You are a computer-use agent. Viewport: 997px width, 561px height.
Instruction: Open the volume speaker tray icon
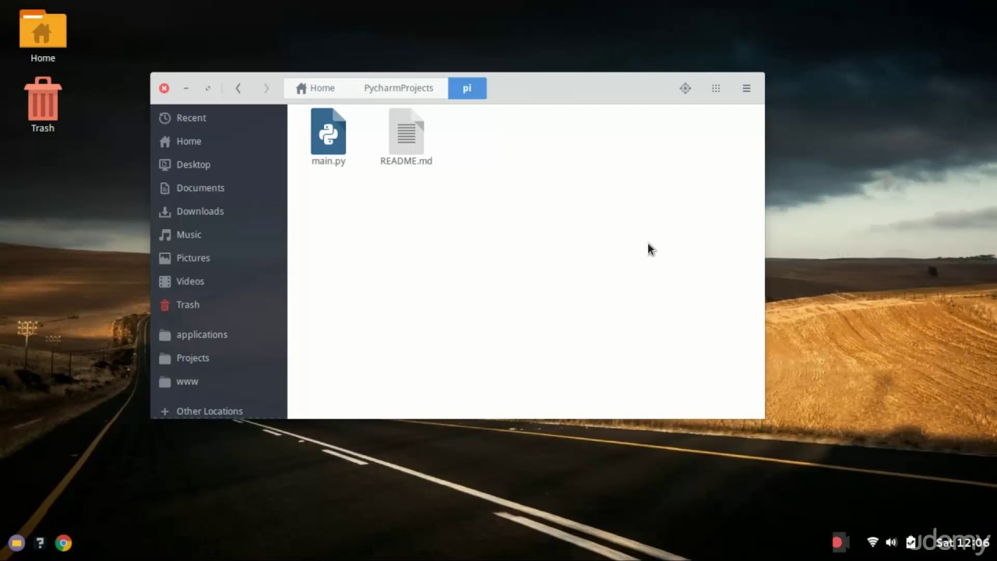(891, 542)
